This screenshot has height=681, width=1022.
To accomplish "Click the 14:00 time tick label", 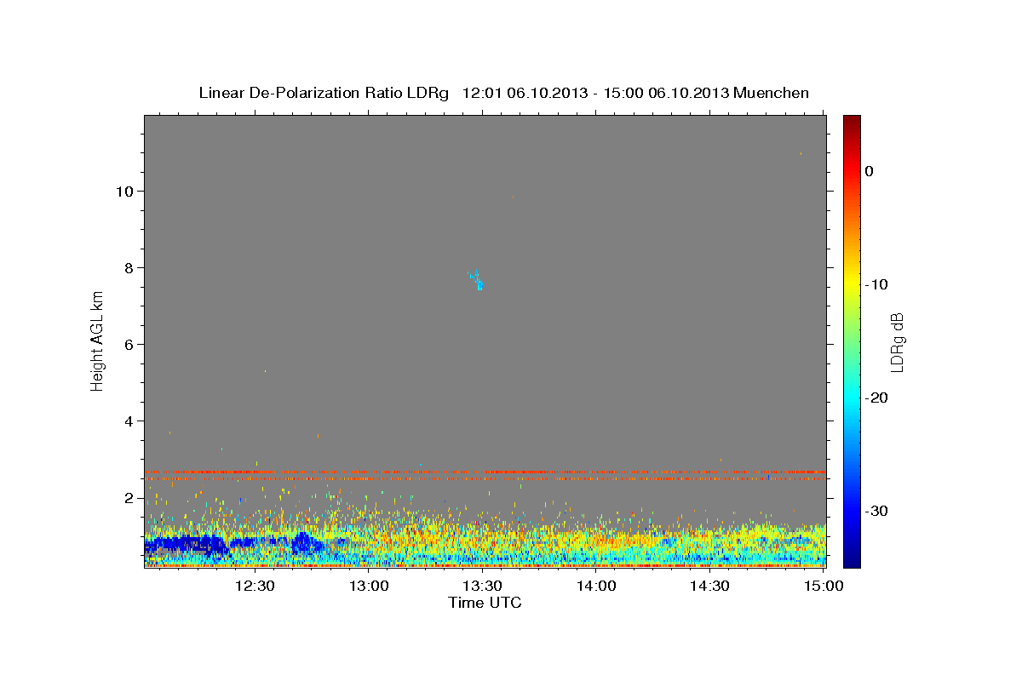I will click(596, 586).
